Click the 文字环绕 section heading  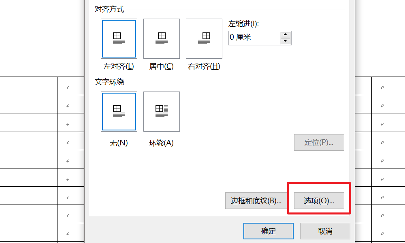point(109,82)
